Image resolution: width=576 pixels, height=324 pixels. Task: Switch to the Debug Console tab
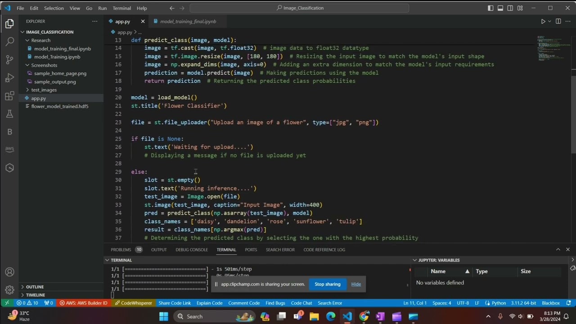tap(192, 249)
